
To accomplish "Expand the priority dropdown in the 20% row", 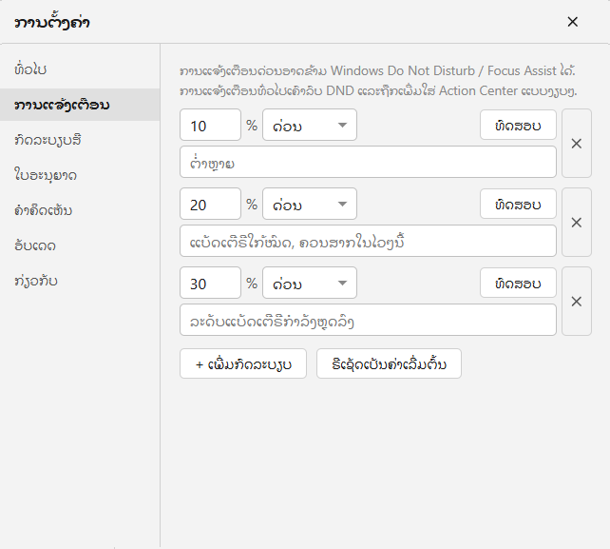I will click(310, 205).
